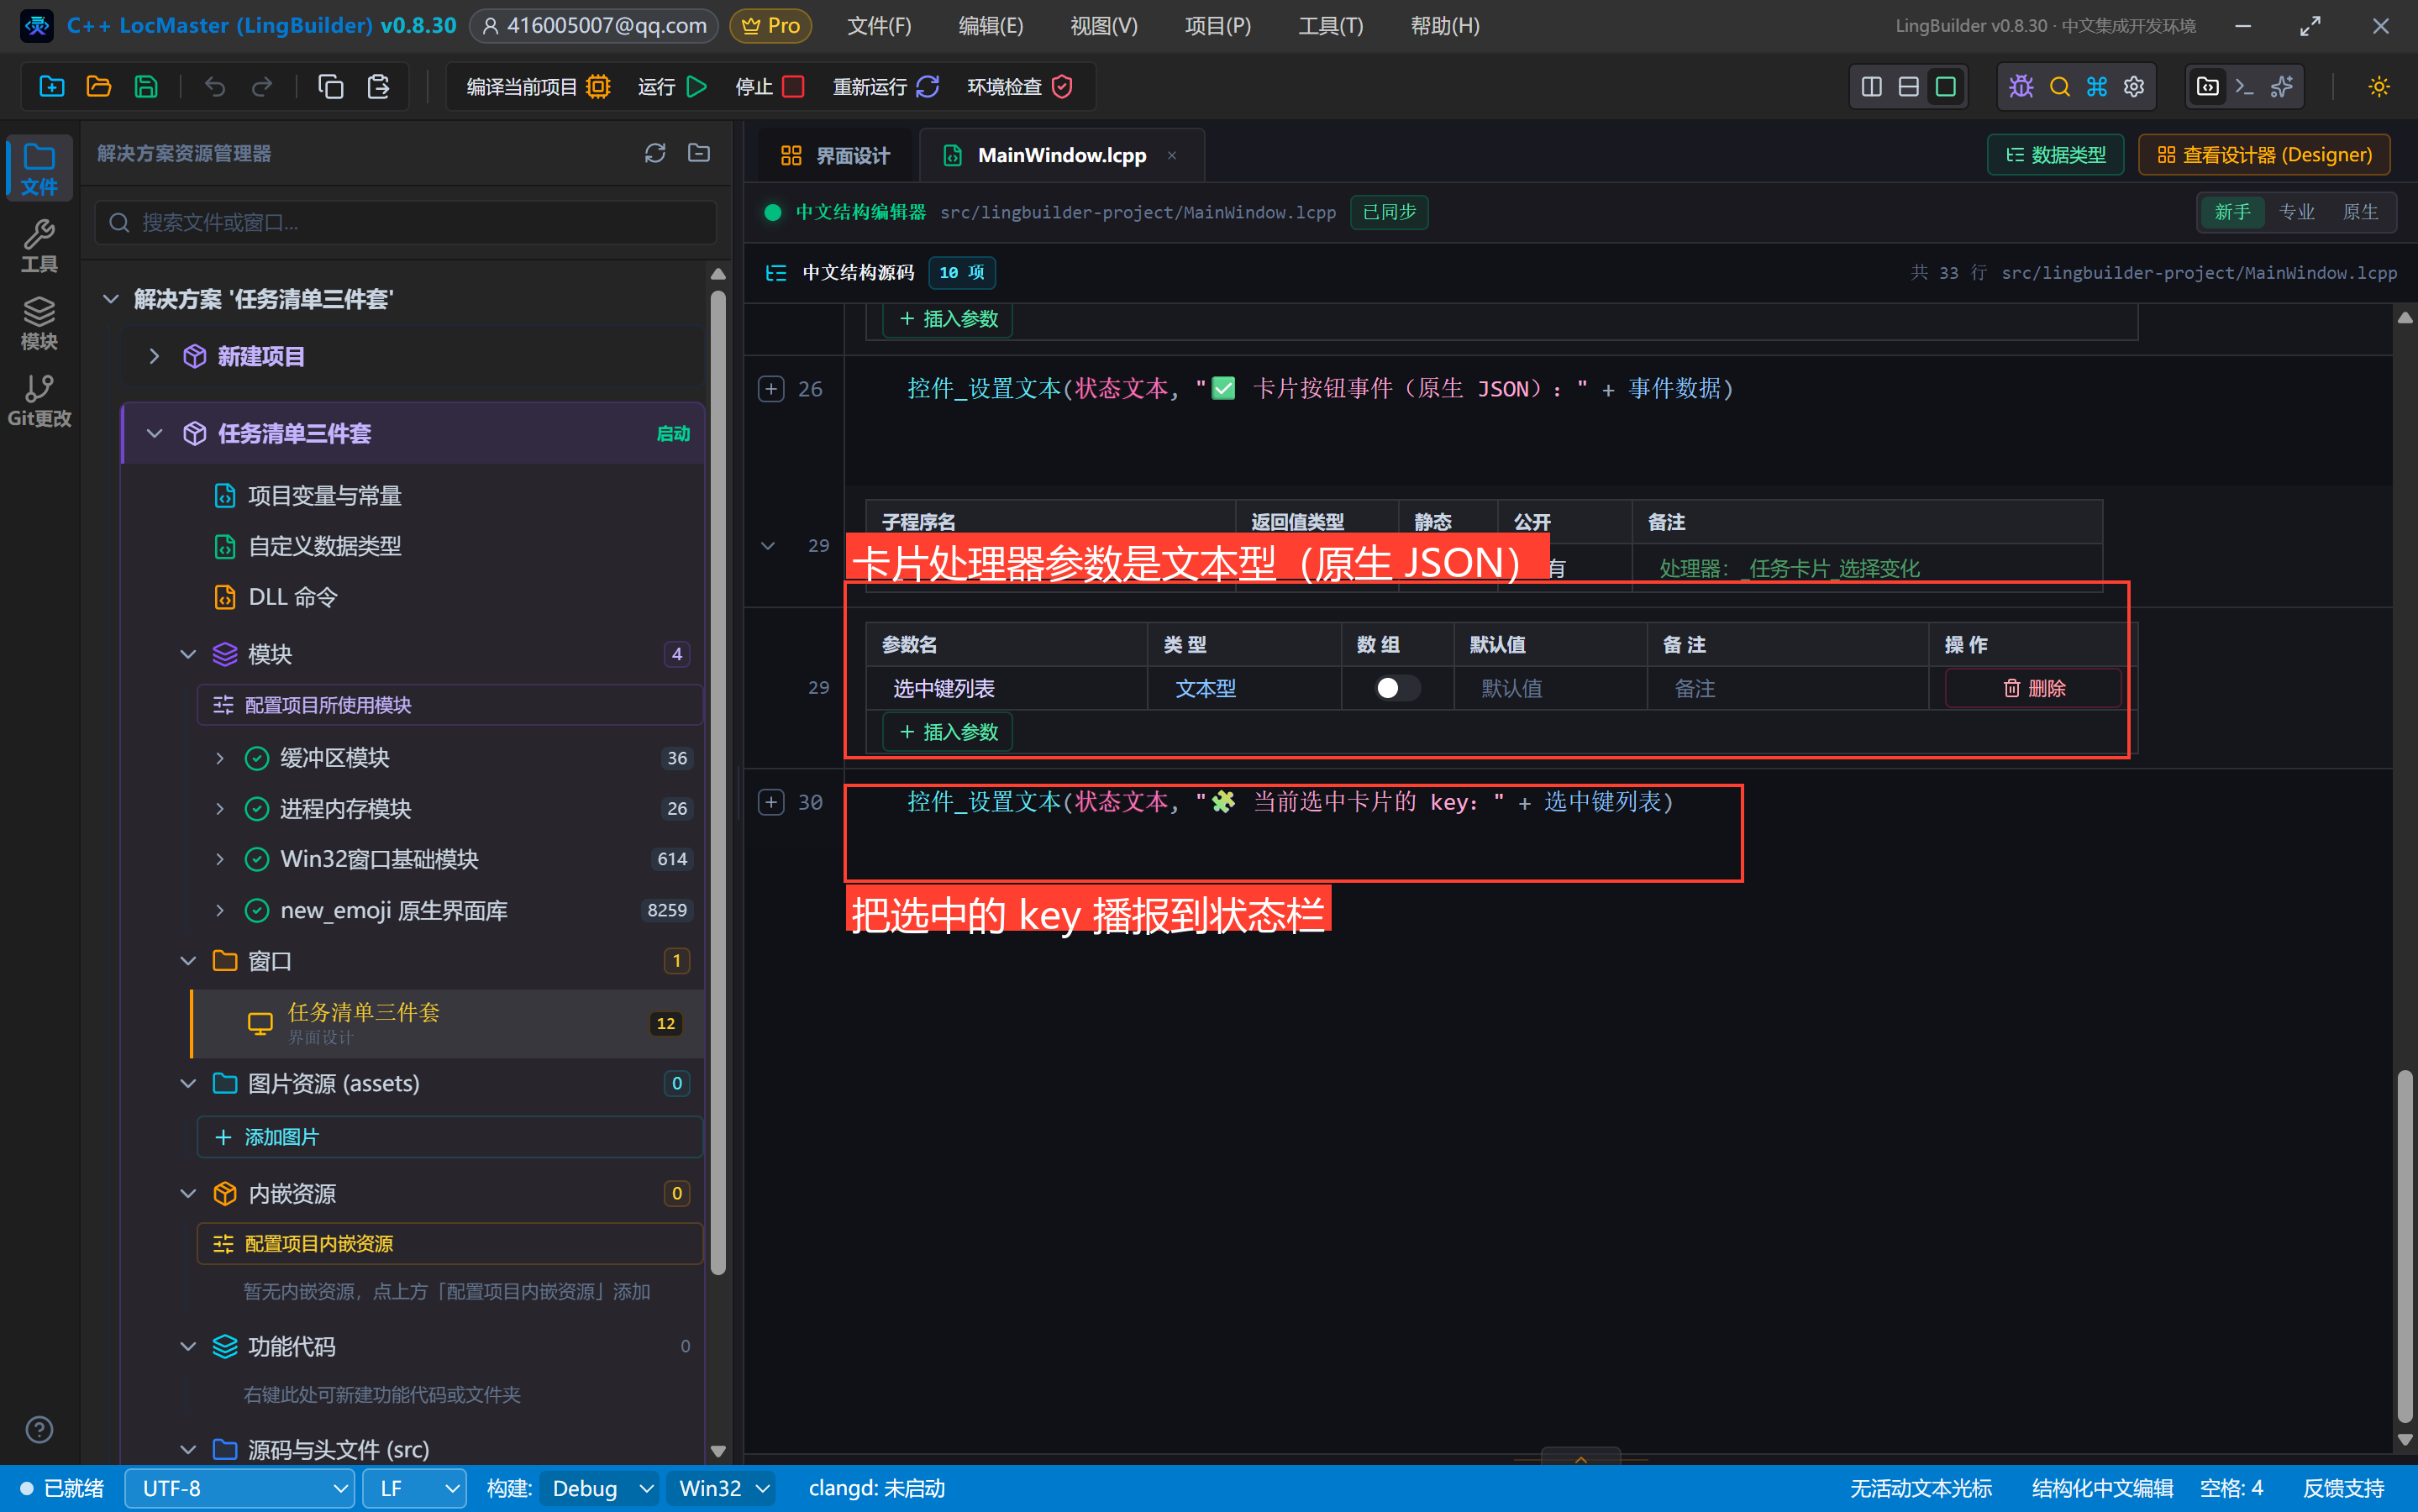The width and height of the screenshot is (2418, 1512).
Task: Click the 运行 button
Action: point(673,87)
